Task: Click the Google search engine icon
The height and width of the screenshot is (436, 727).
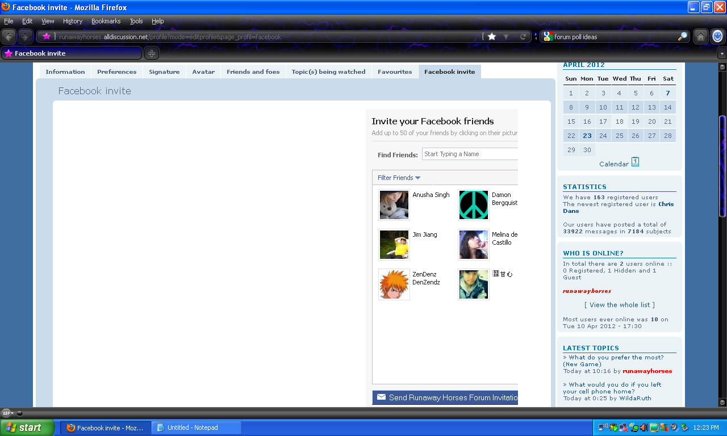Action: 548,36
